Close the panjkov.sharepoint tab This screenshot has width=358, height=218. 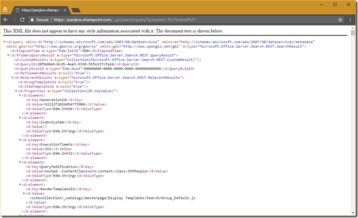click(x=65, y=10)
